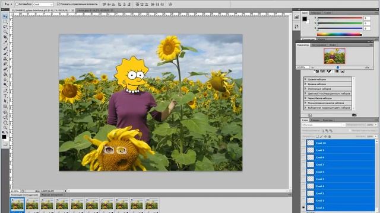Toggle Quick Mask mode at toolbox bottom
This screenshot has width=380, height=213.
[5, 144]
